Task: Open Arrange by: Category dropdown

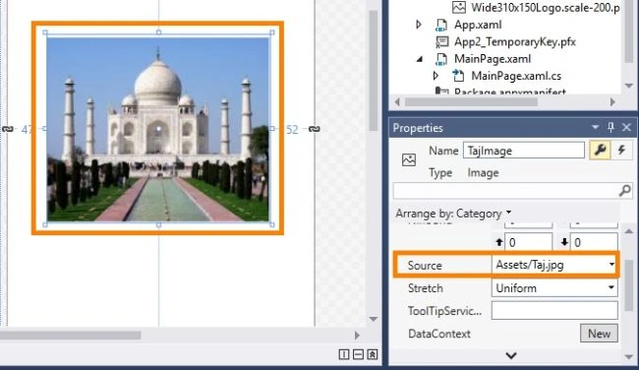Action: tap(453, 214)
